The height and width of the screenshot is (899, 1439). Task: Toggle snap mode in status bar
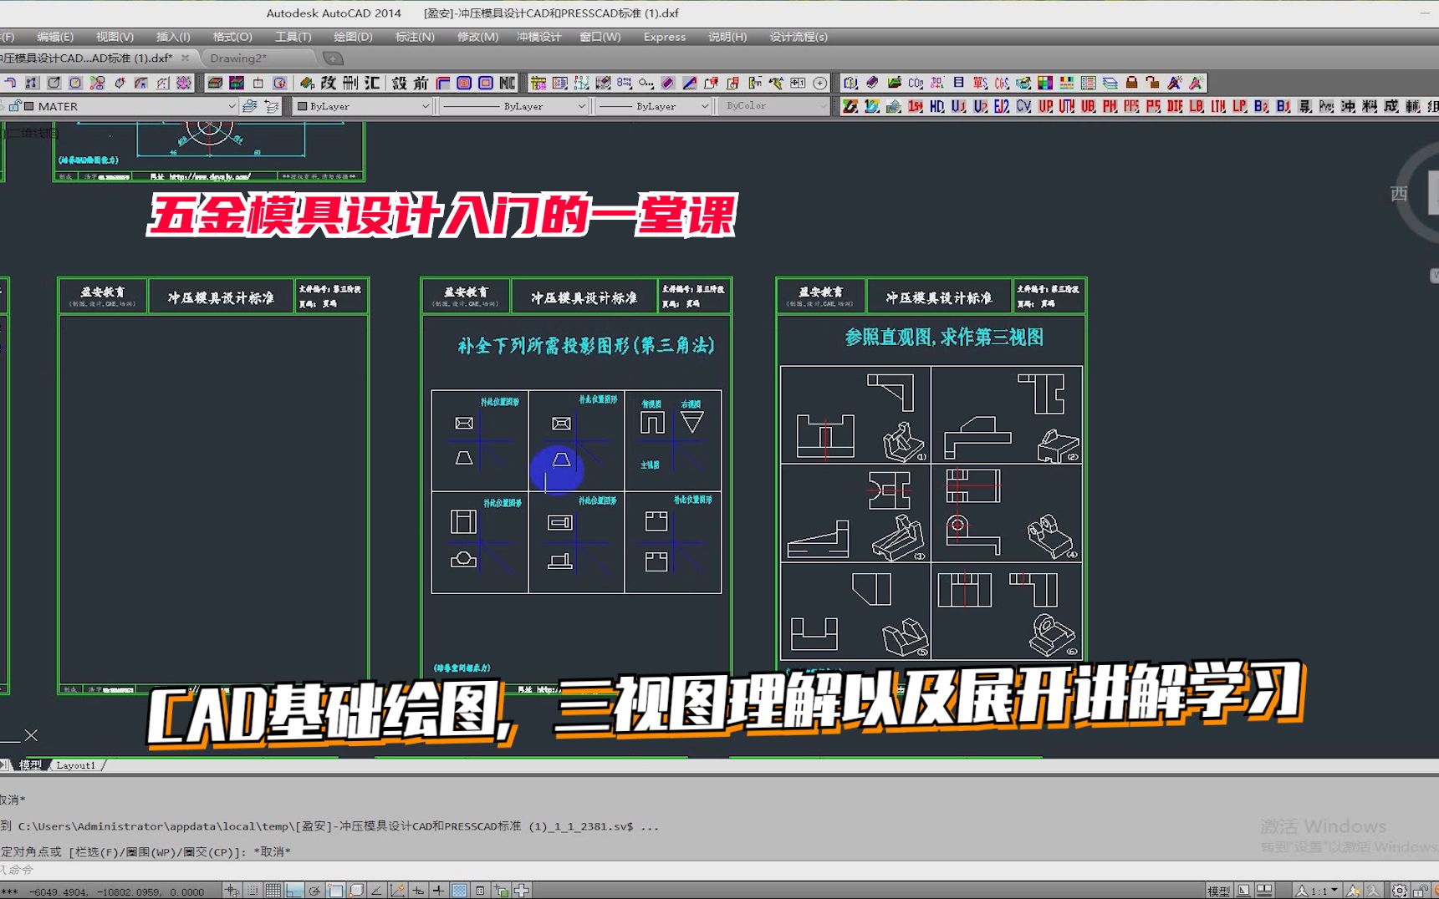(253, 891)
